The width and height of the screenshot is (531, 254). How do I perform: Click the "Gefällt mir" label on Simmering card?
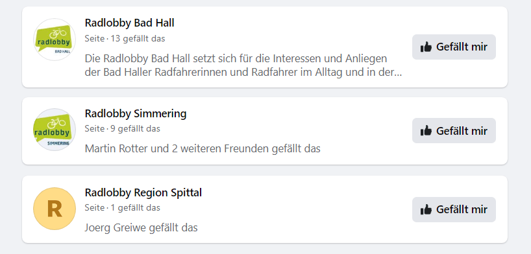462,131
